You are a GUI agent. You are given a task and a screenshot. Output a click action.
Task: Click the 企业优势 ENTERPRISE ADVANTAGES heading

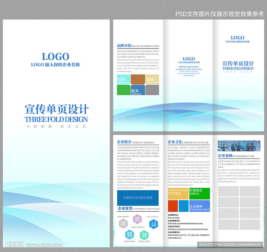click(x=139, y=208)
